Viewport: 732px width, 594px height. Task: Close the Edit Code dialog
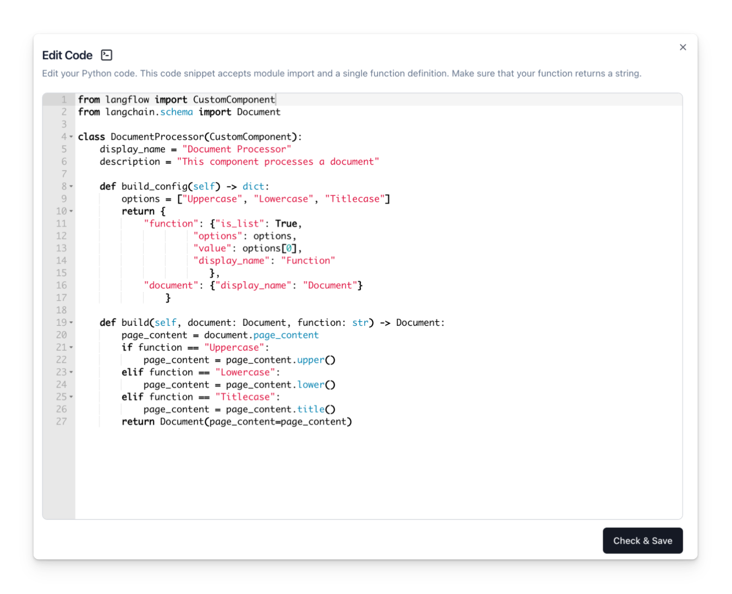(x=682, y=47)
